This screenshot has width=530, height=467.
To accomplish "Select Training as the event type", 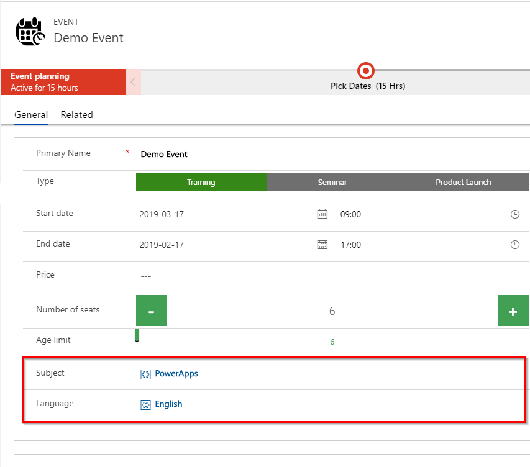I will coord(201,182).
